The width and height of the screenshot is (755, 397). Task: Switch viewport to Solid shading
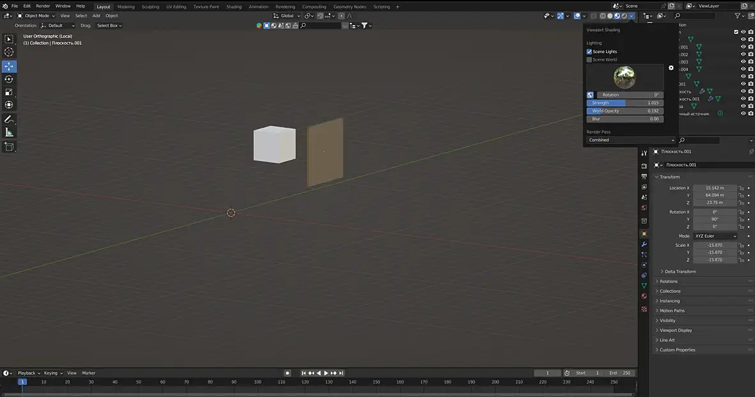(610, 16)
